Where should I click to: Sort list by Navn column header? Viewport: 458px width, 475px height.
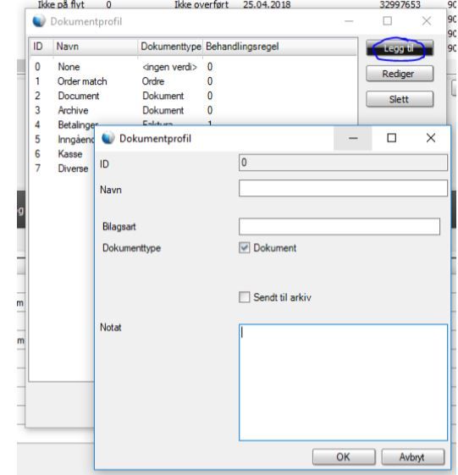(x=96, y=47)
